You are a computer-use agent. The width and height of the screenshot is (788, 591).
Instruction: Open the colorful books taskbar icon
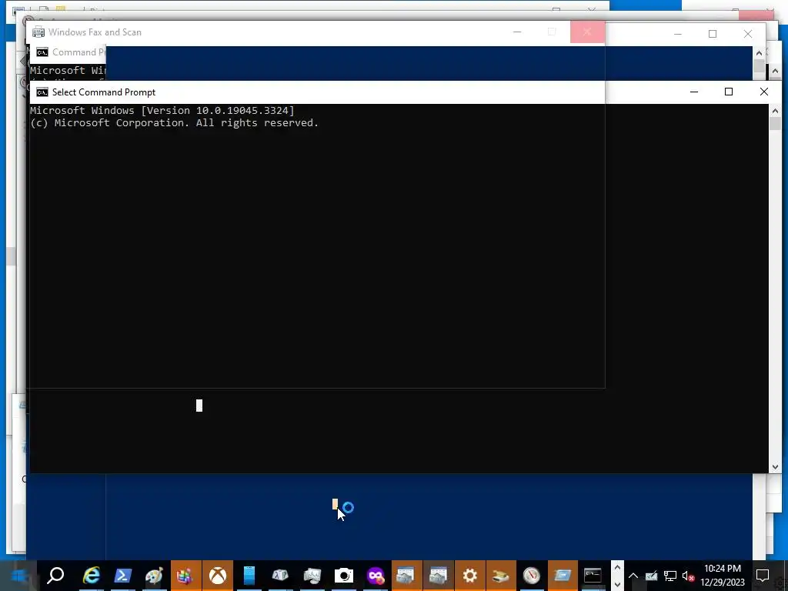tap(186, 576)
